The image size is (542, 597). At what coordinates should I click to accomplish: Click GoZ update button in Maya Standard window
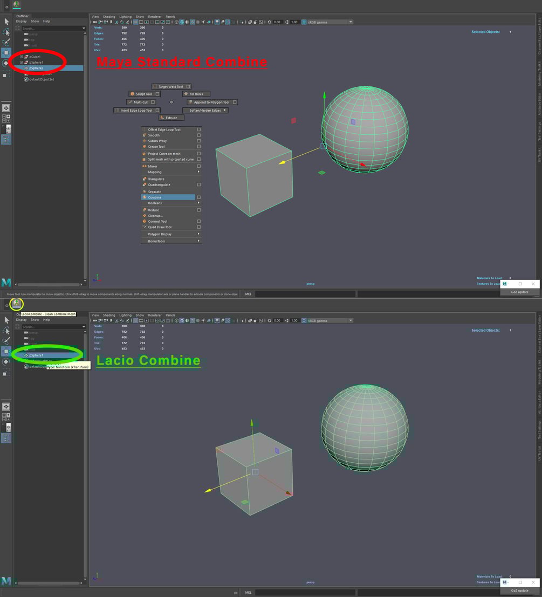[x=519, y=292]
